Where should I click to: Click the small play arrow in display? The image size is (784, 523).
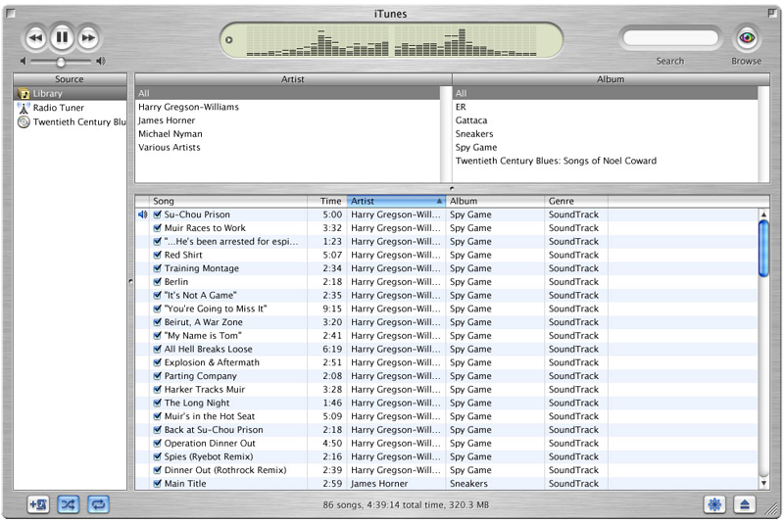click(229, 40)
